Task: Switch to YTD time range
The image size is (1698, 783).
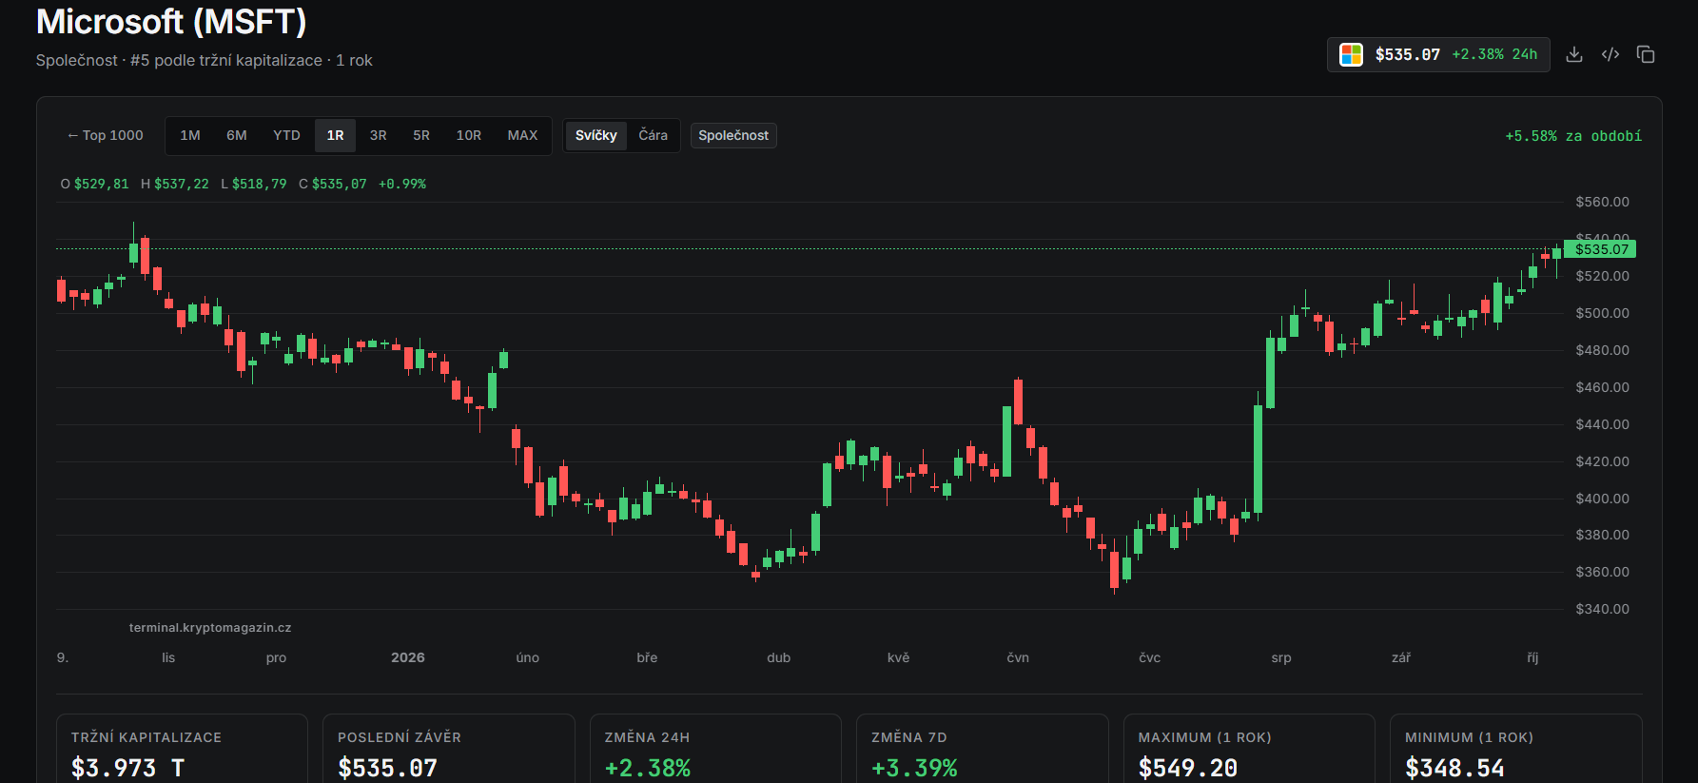Action: point(286,135)
